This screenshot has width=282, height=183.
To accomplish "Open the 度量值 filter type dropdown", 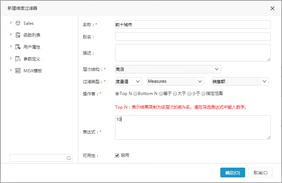I will 128,81.
